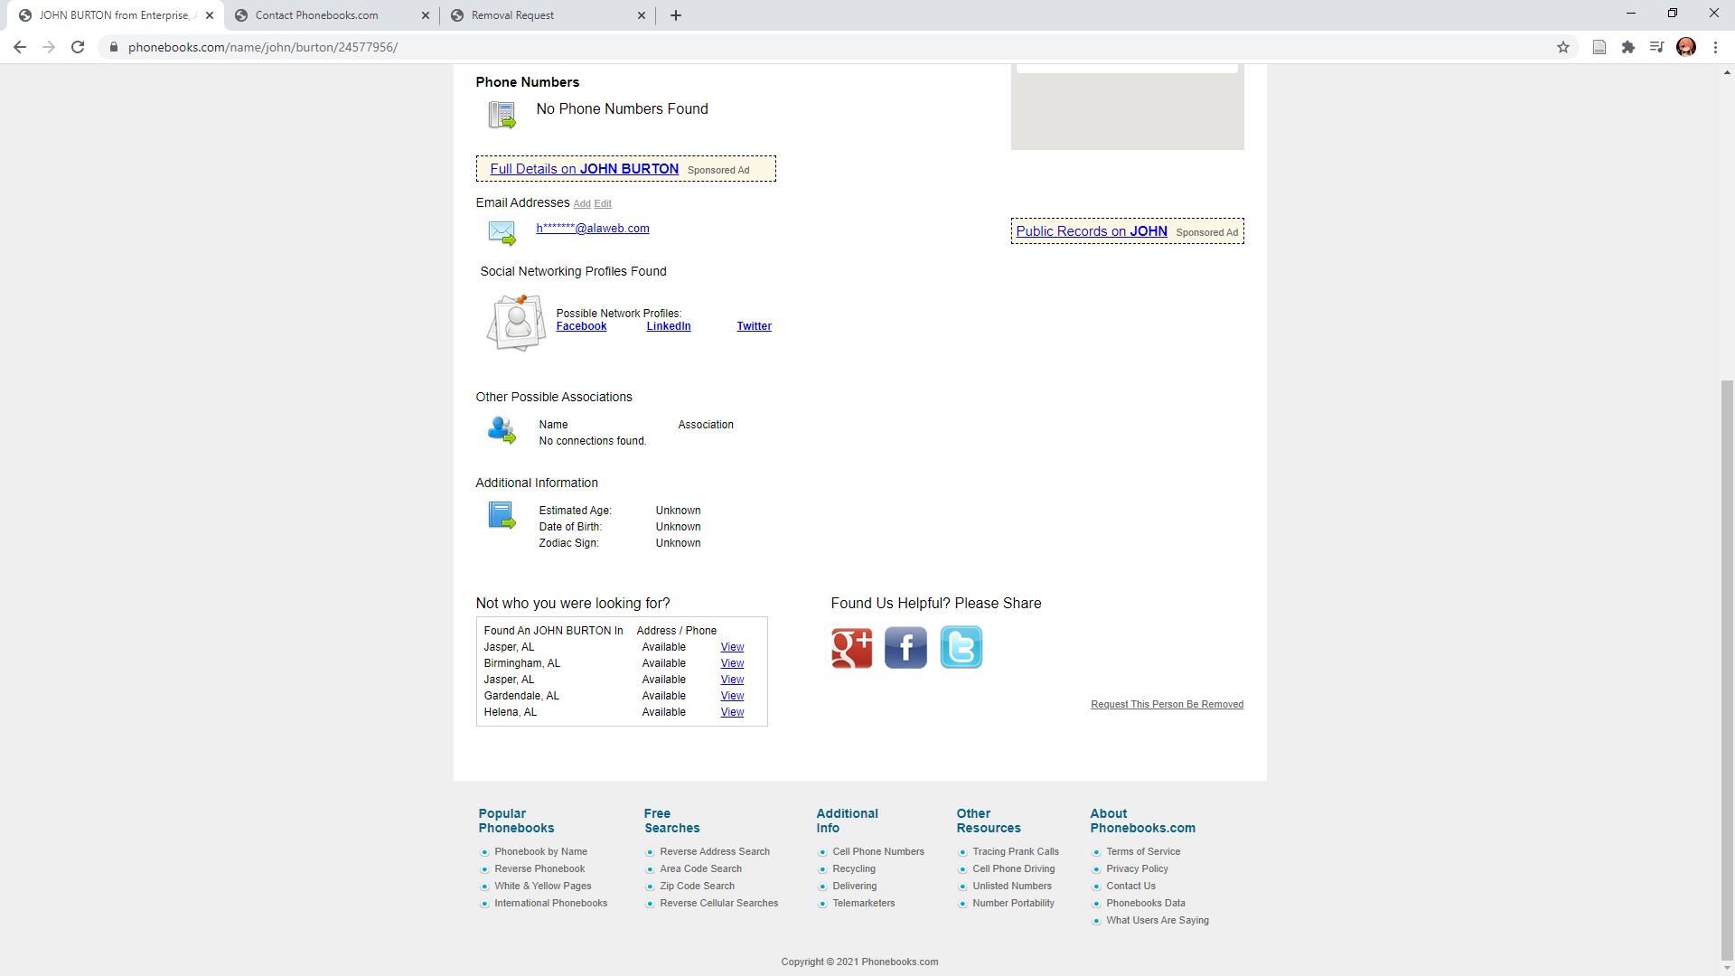The height and width of the screenshot is (976, 1735).
Task: Open the Chrome three-dot menu
Action: click(x=1715, y=47)
